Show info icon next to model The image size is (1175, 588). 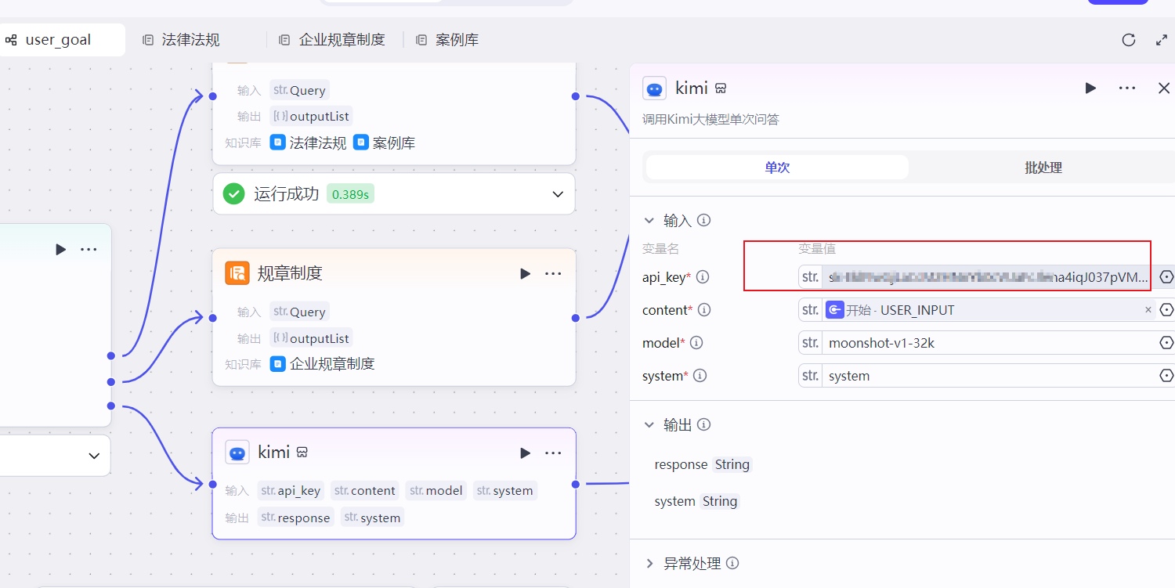(696, 343)
